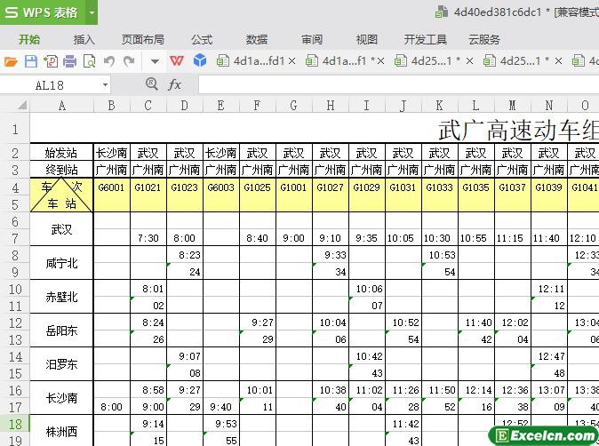Select column A header
599x446 pixels.
tap(61, 106)
